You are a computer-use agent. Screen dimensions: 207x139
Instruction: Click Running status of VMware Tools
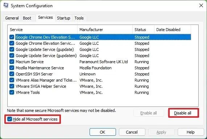[x=142, y=92]
